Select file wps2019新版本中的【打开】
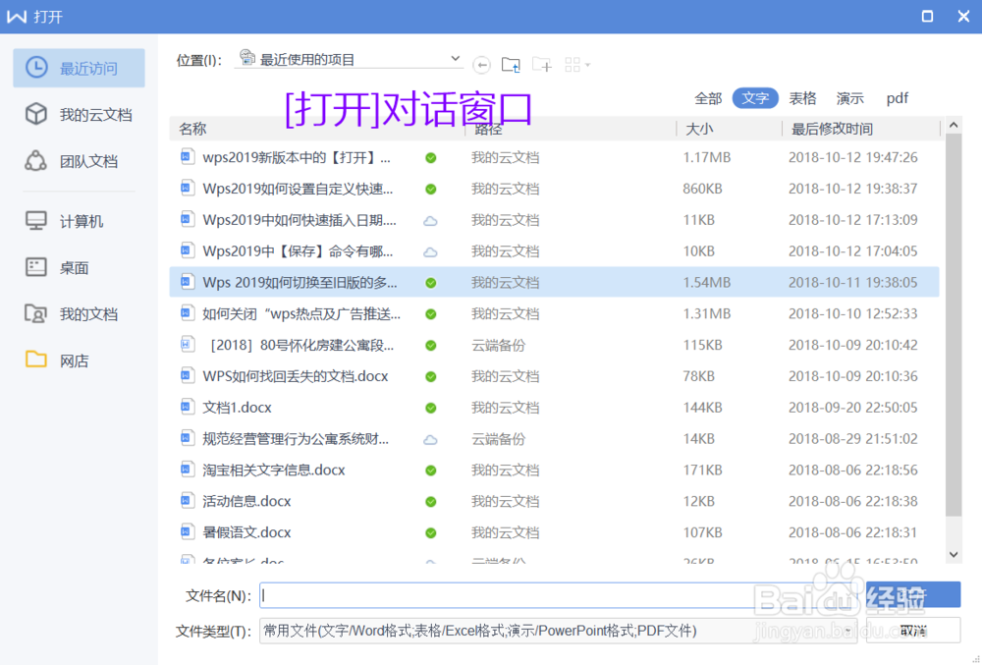The image size is (982, 665). [x=554, y=157]
